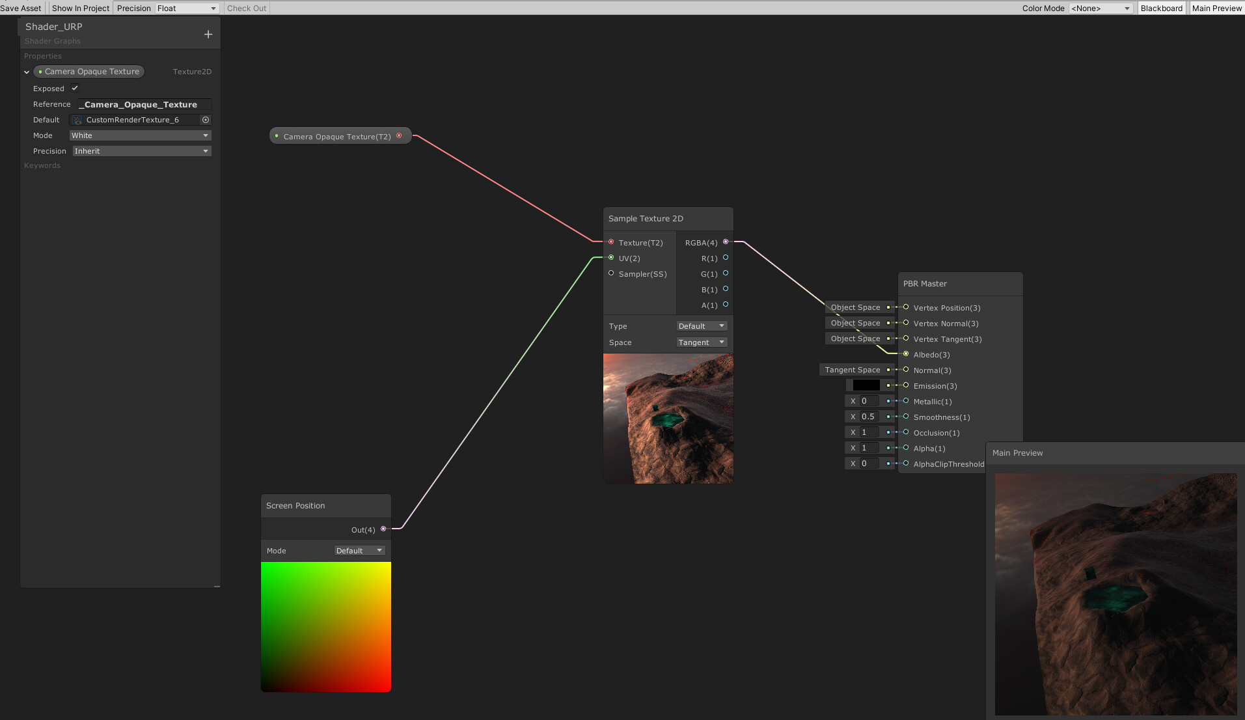Open the Space dropdown set to Tangent

pyautogui.click(x=701, y=342)
